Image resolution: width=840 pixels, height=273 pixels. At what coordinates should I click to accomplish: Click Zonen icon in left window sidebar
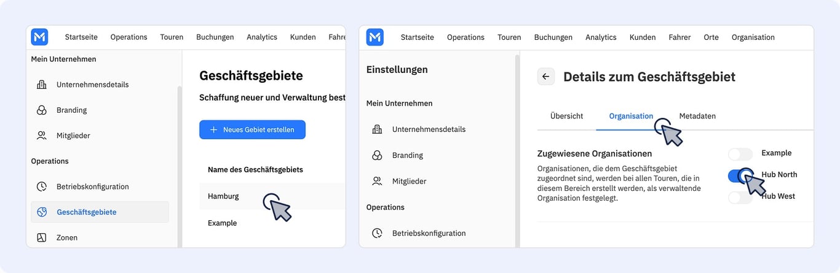coord(42,237)
